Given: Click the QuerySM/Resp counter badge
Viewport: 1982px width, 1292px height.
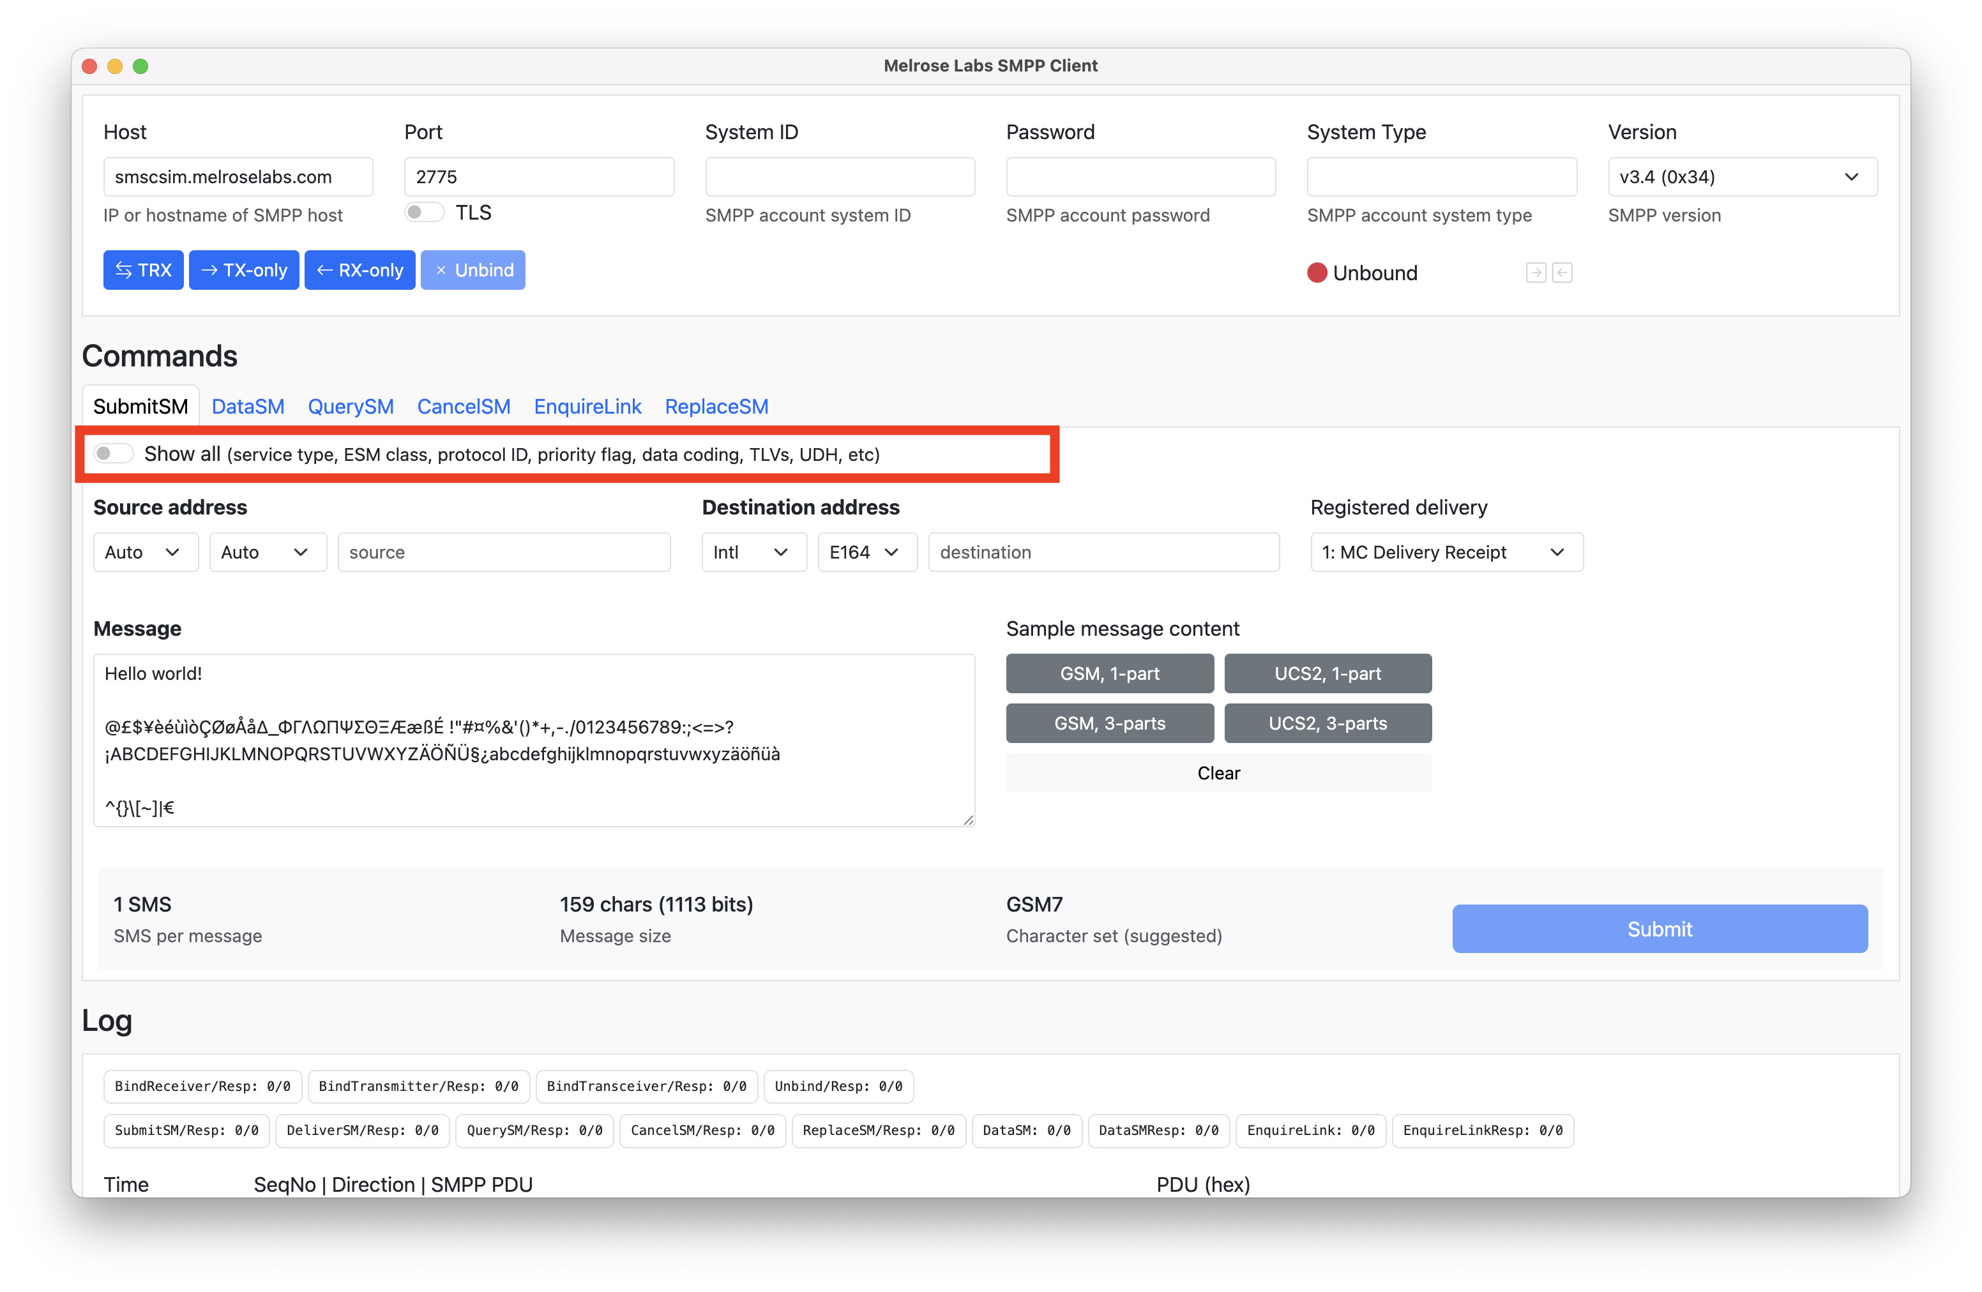Looking at the screenshot, I should click(534, 1130).
